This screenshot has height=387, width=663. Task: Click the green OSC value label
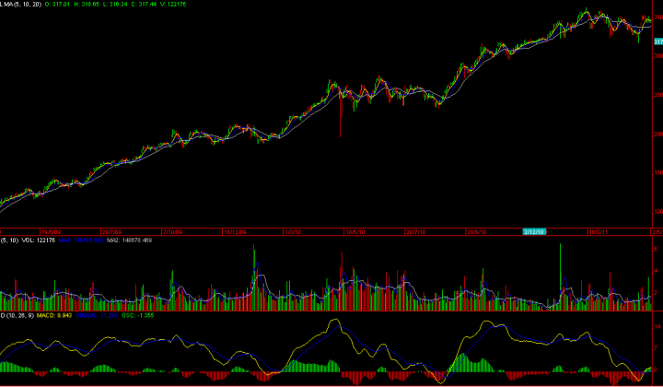pyautogui.click(x=139, y=315)
